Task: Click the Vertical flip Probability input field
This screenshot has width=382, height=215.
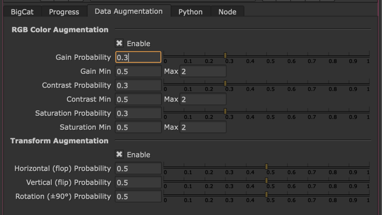Action: tap(138, 182)
